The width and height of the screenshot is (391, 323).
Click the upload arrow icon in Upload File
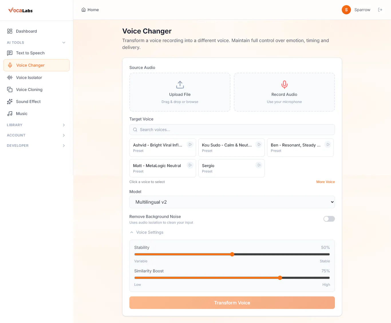pyautogui.click(x=180, y=85)
